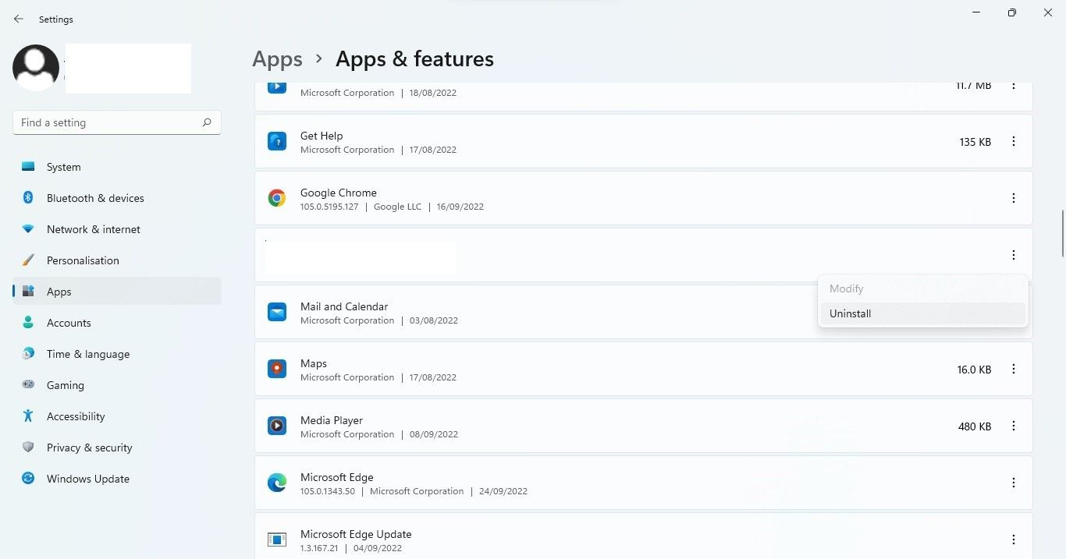Click the Network wifi icon
Image resolution: width=1066 pixels, height=559 pixels.
(x=28, y=229)
